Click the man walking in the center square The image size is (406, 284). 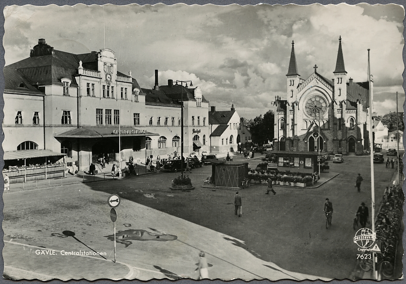pos(238,204)
